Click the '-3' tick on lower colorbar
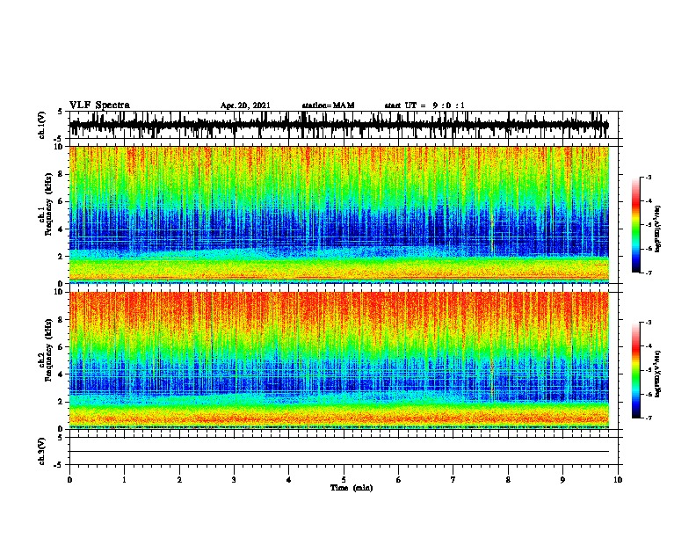The width and height of the screenshot is (696, 538). (x=648, y=323)
